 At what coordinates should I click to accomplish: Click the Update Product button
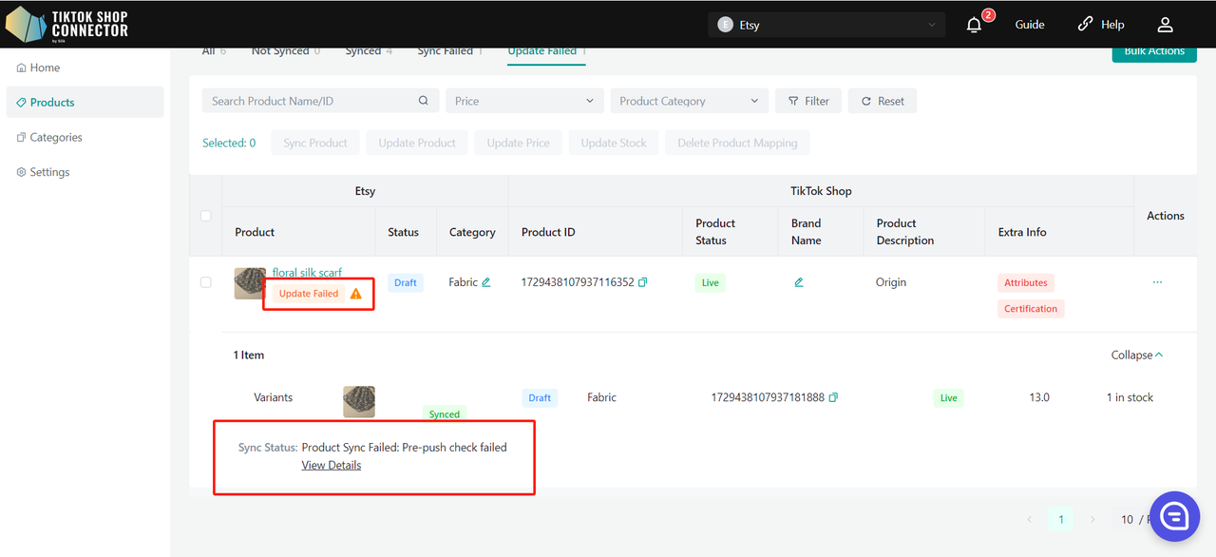(x=417, y=143)
